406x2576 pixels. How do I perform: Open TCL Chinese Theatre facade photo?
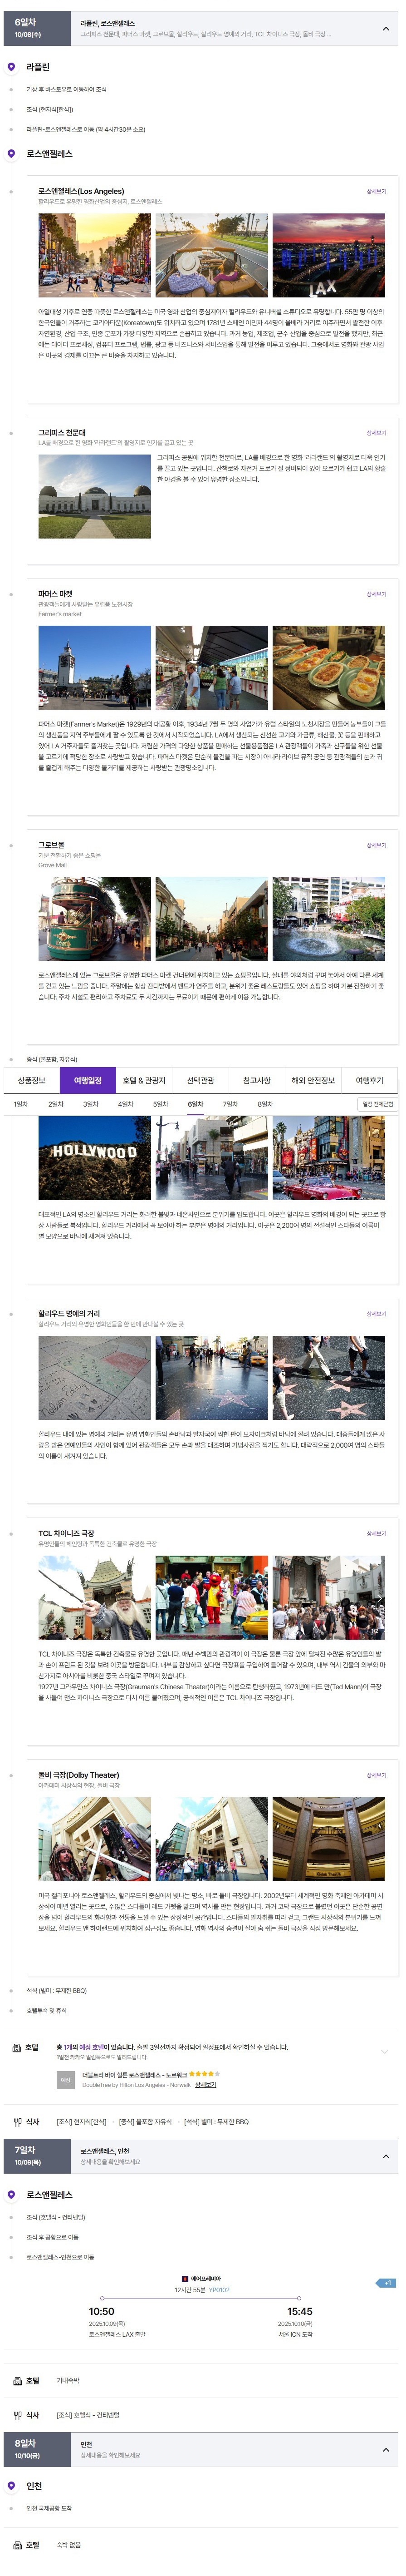point(95,1598)
